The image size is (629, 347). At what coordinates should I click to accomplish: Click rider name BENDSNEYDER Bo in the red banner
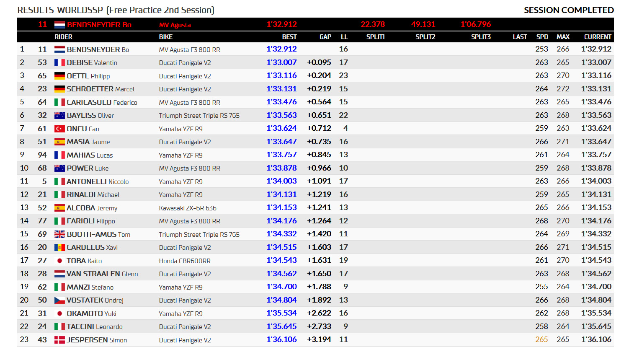(x=99, y=25)
